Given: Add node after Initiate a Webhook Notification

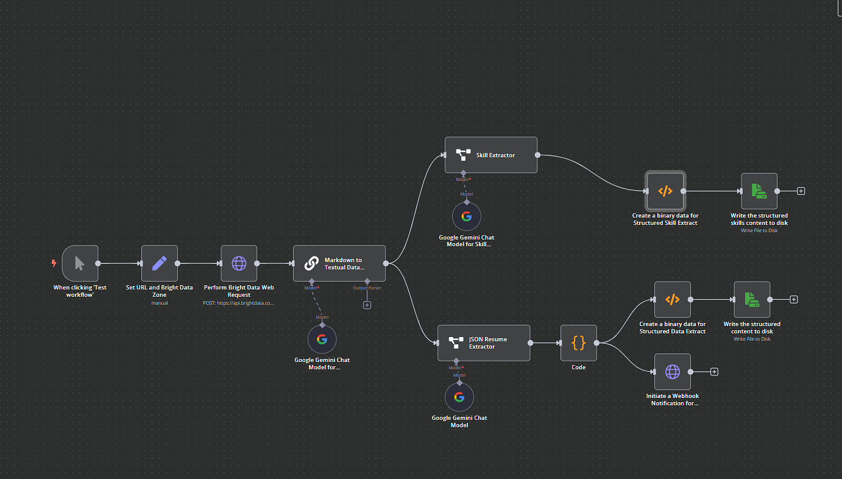Looking at the screenshot, I should (x=715, y=372).
